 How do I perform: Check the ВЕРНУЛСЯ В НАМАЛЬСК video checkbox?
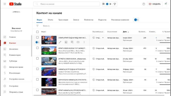(x=37, y=79)
